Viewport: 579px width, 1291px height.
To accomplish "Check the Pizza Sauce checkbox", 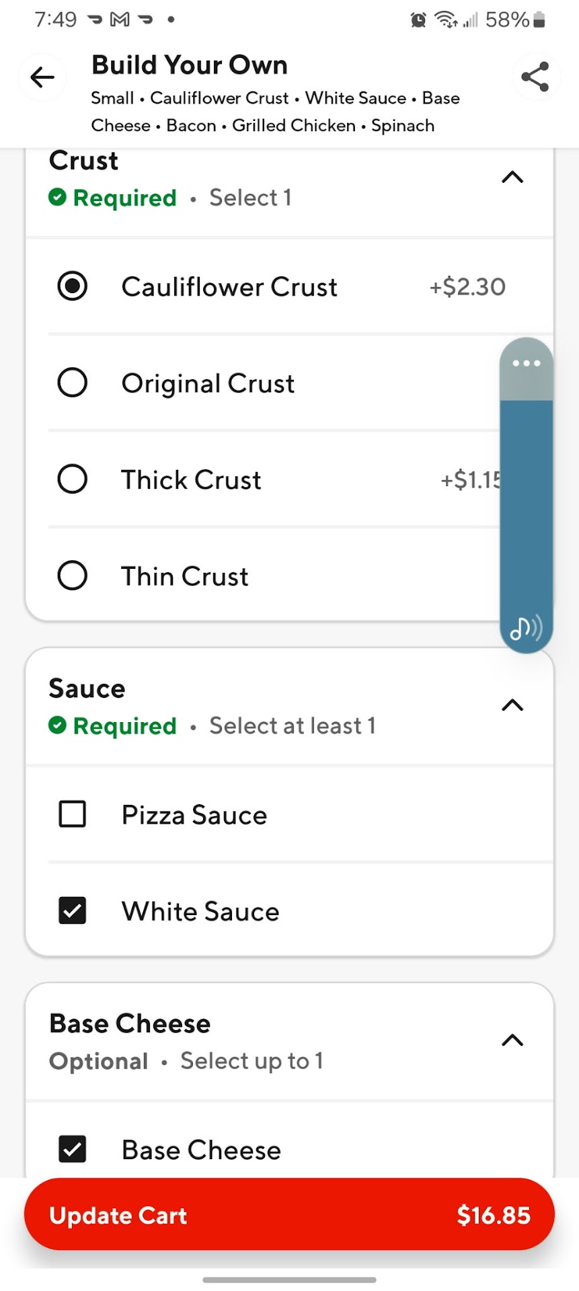I will pos(73,814).
